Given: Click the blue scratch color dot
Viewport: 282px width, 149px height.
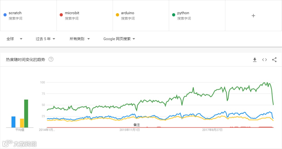Looking at the screenshot, I should pos(5,15).
